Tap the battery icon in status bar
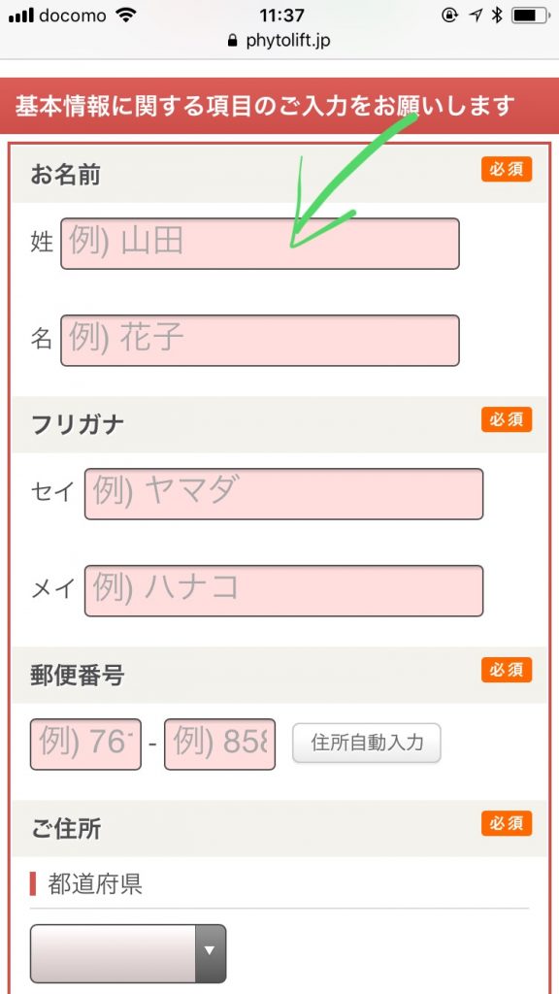The width and height of the screenshot is (559, 994). (529, 16)
